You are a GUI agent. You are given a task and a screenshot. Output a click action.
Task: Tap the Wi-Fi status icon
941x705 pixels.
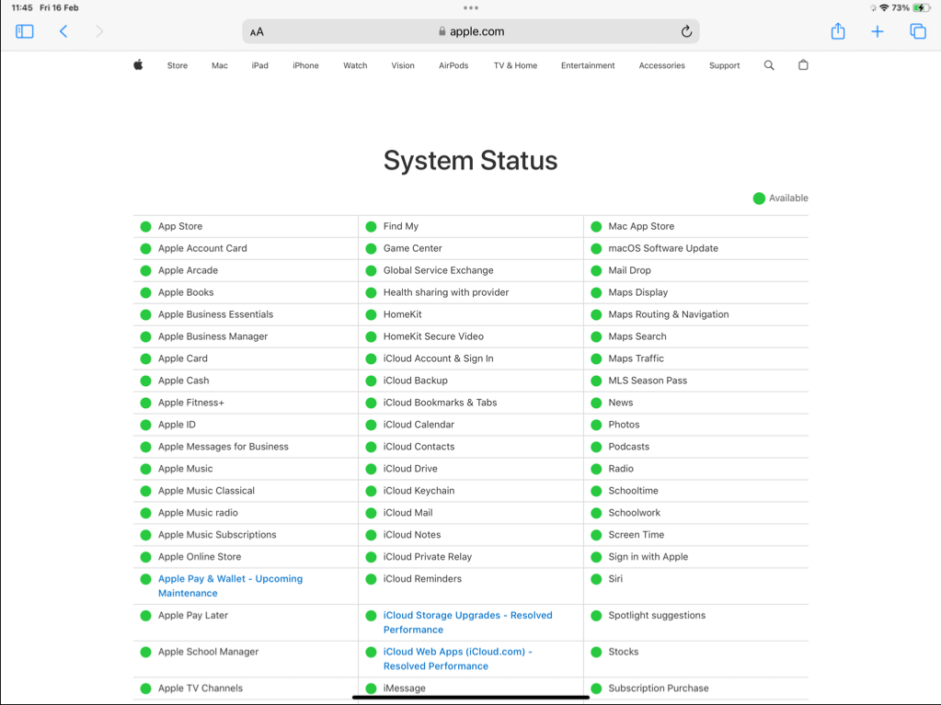tap(884, 7)
